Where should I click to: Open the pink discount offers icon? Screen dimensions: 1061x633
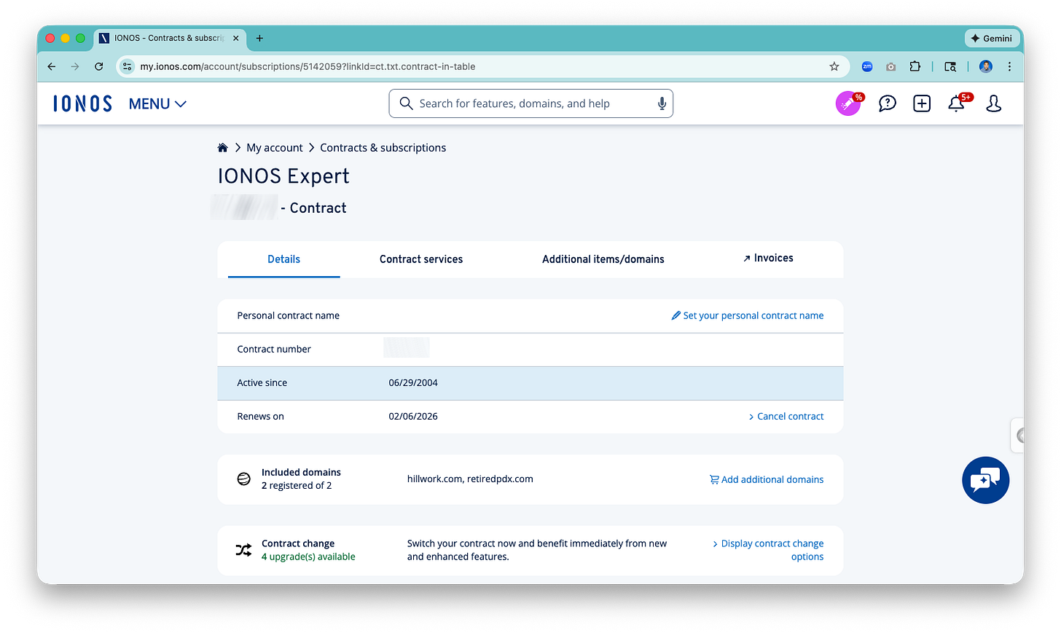tap(848, 103)
